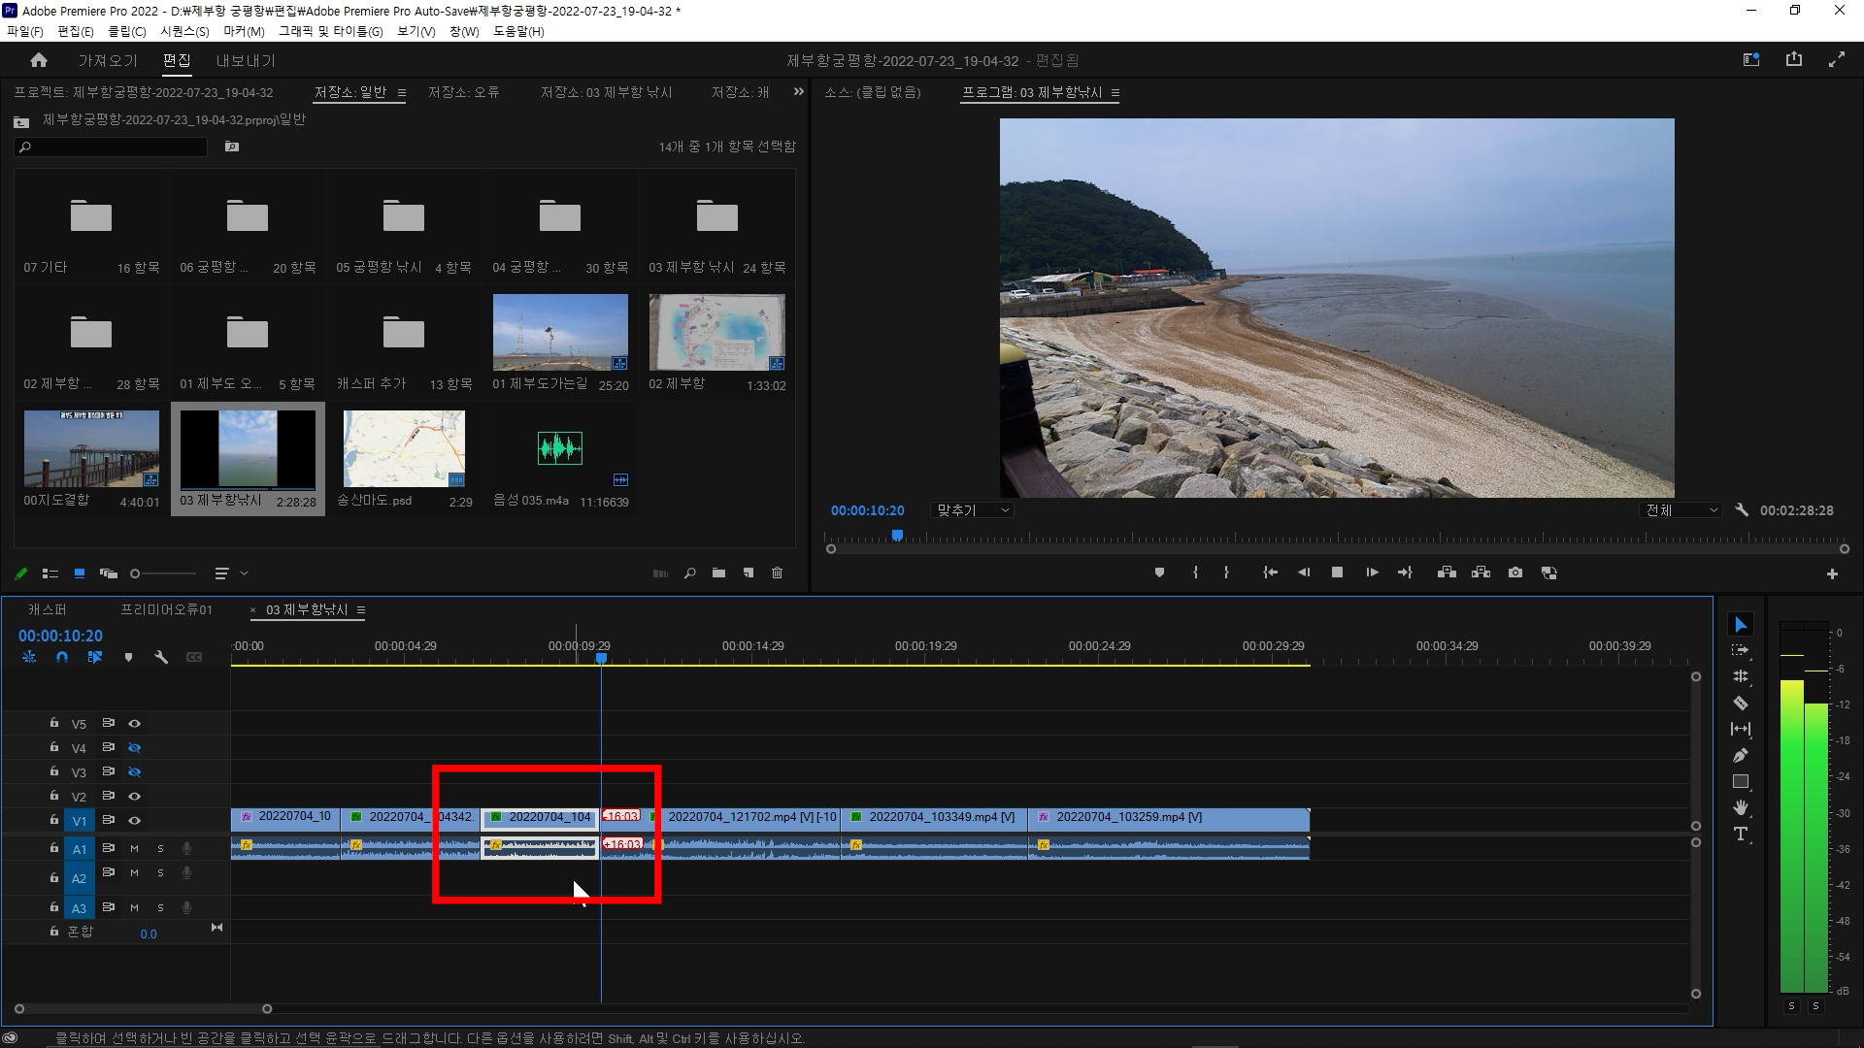
Task: Mute audio track A1
Action: coord(135,849)
